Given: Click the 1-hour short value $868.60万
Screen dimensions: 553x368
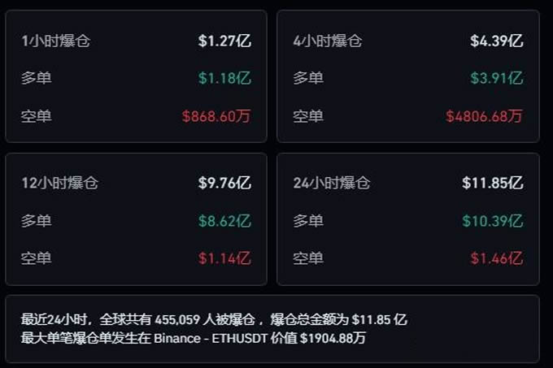Looking at the screenshot, I should pos(216,115).
